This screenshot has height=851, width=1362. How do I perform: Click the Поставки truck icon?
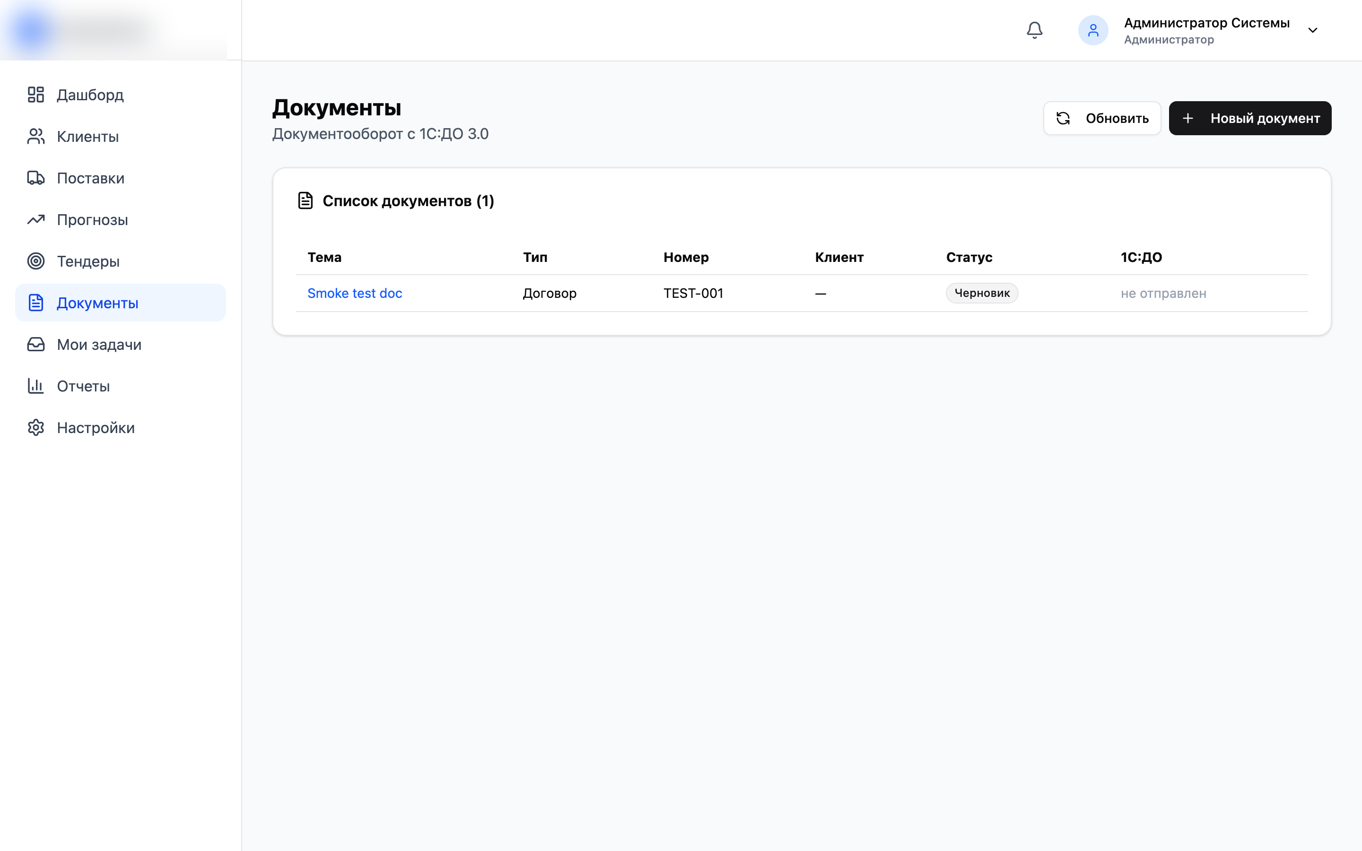(36, 178)
